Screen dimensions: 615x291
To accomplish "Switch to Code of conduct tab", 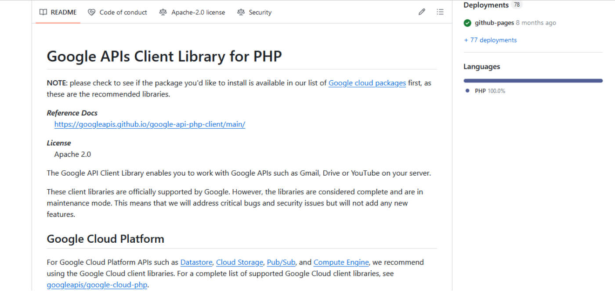I will click(117, 12).
